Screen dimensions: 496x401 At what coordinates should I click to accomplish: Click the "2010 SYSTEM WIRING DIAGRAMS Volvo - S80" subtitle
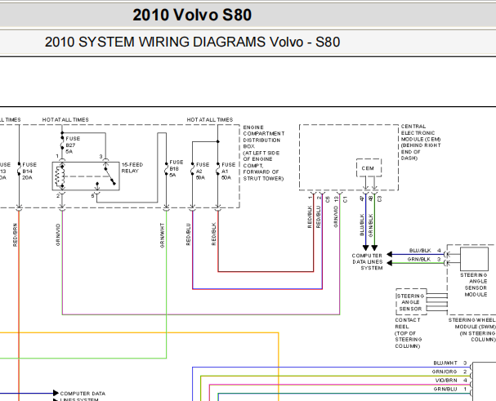click(192, 42)
